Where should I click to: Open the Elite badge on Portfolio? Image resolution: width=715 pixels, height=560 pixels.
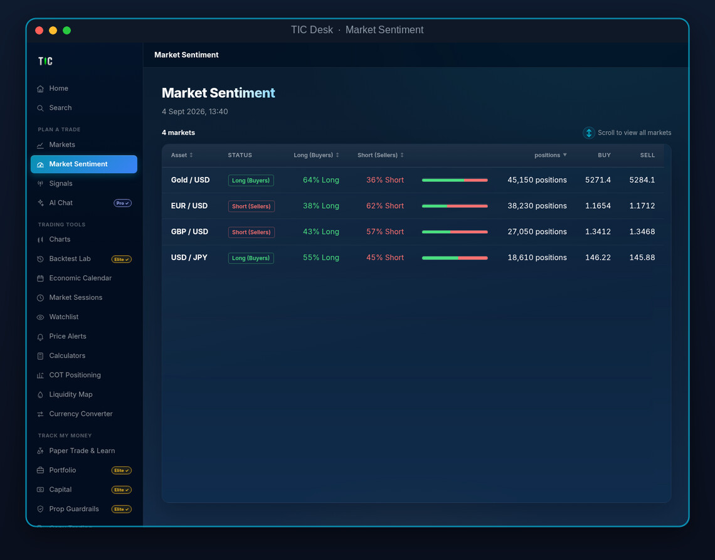tap(121, 470)
